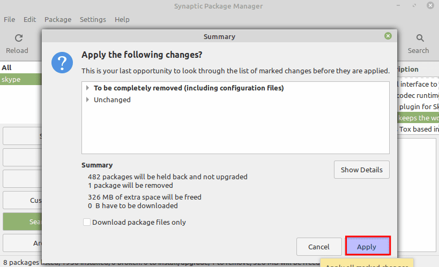Click the blue question mark icon
The height and width of the screenshot is (267, 439).
pos(62,63)
